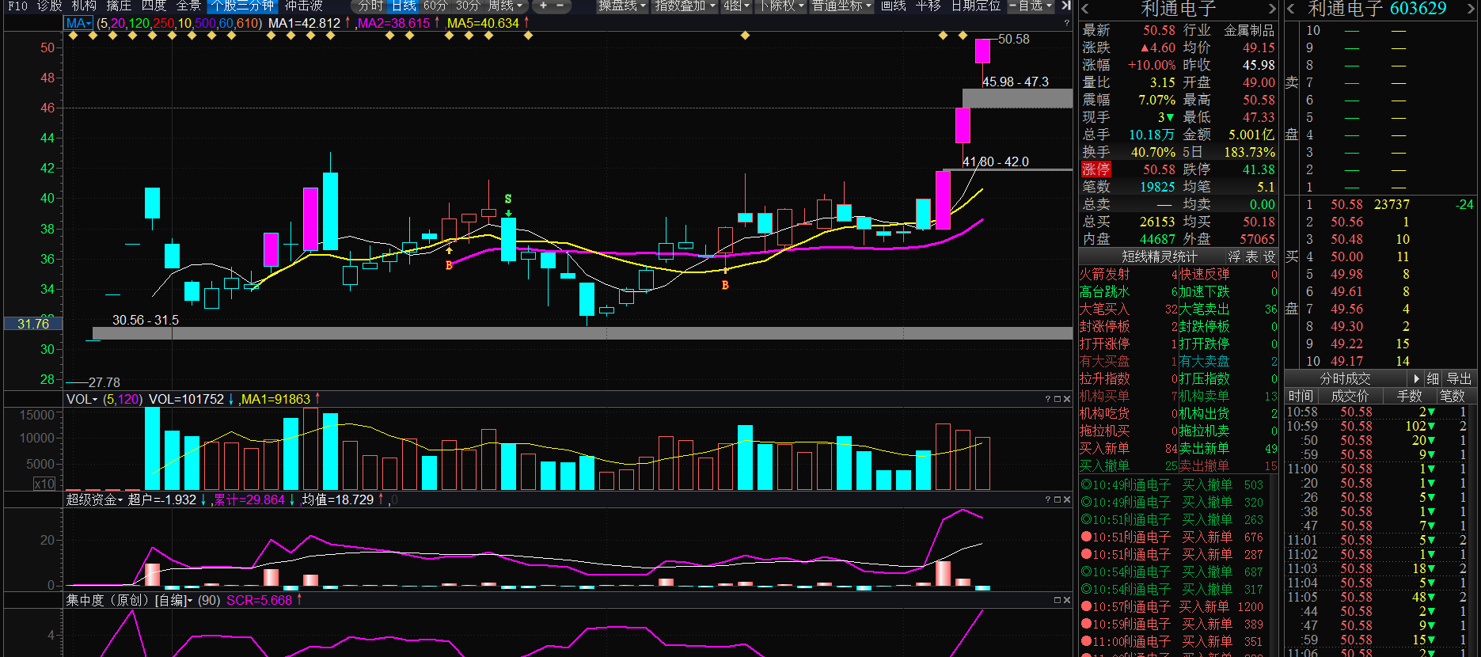1481x657 pixels.
Task: Zoom in chart with plus button
Action: [543, 6]
